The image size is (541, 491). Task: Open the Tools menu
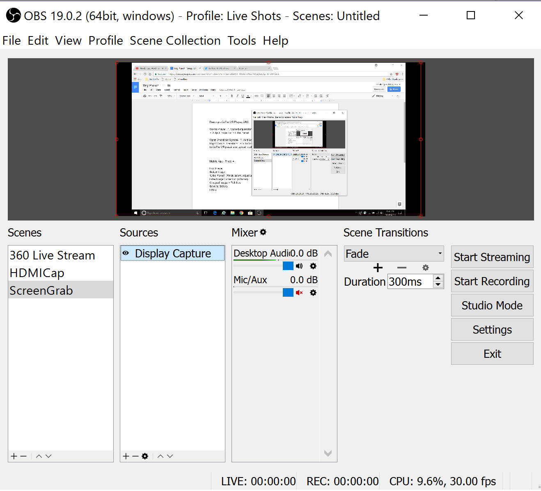241,41
